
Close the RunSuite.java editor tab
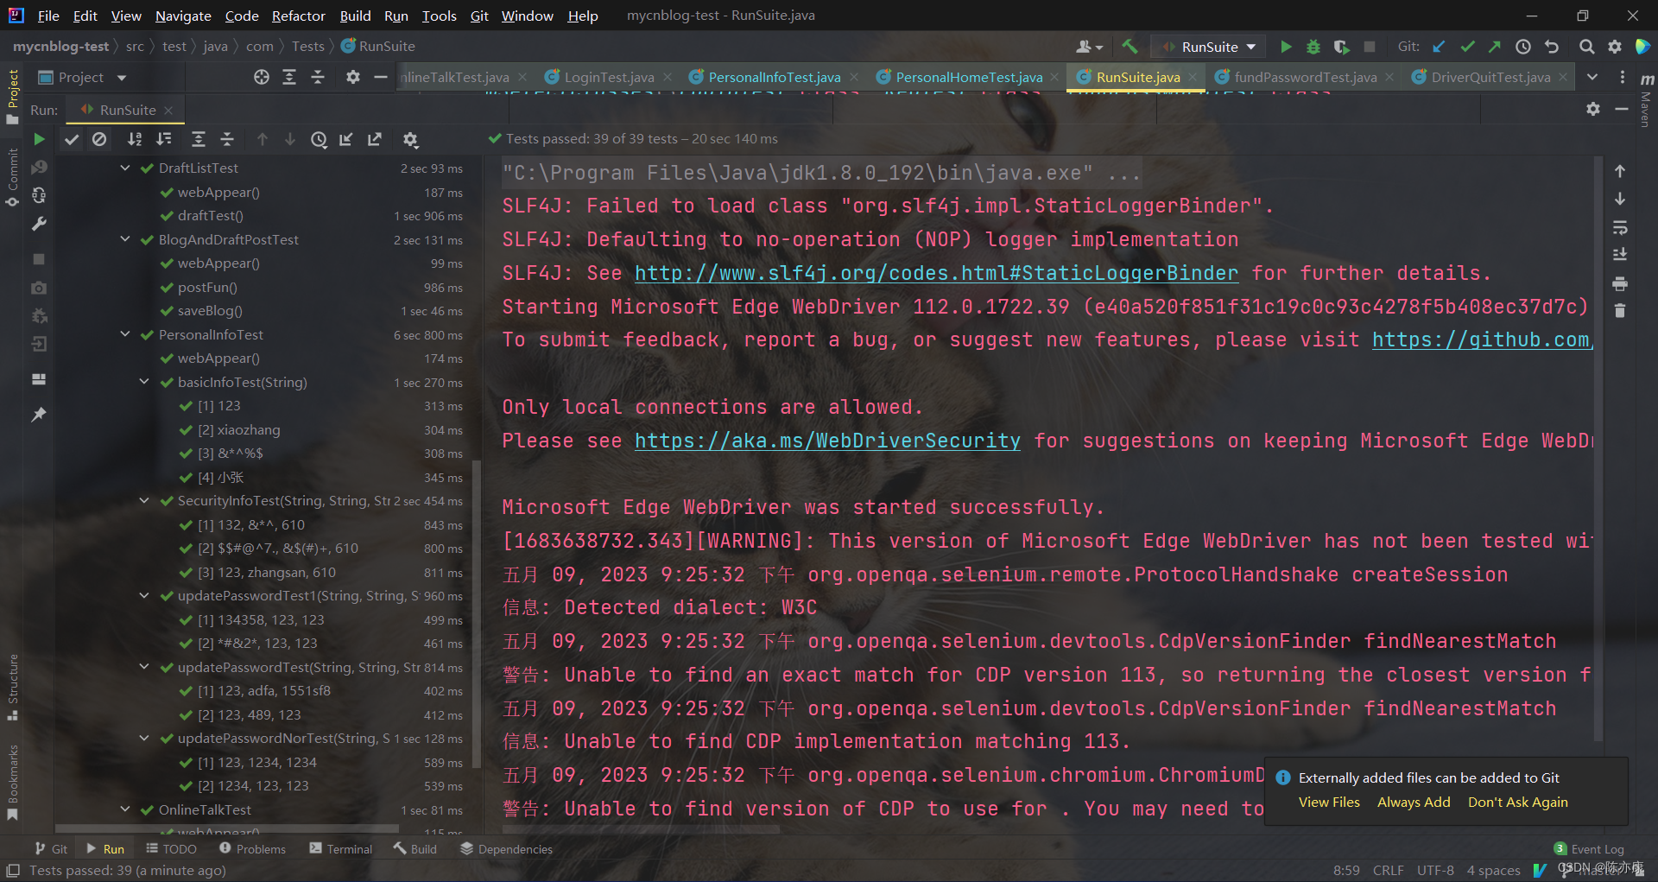(x=1193, y=77)
